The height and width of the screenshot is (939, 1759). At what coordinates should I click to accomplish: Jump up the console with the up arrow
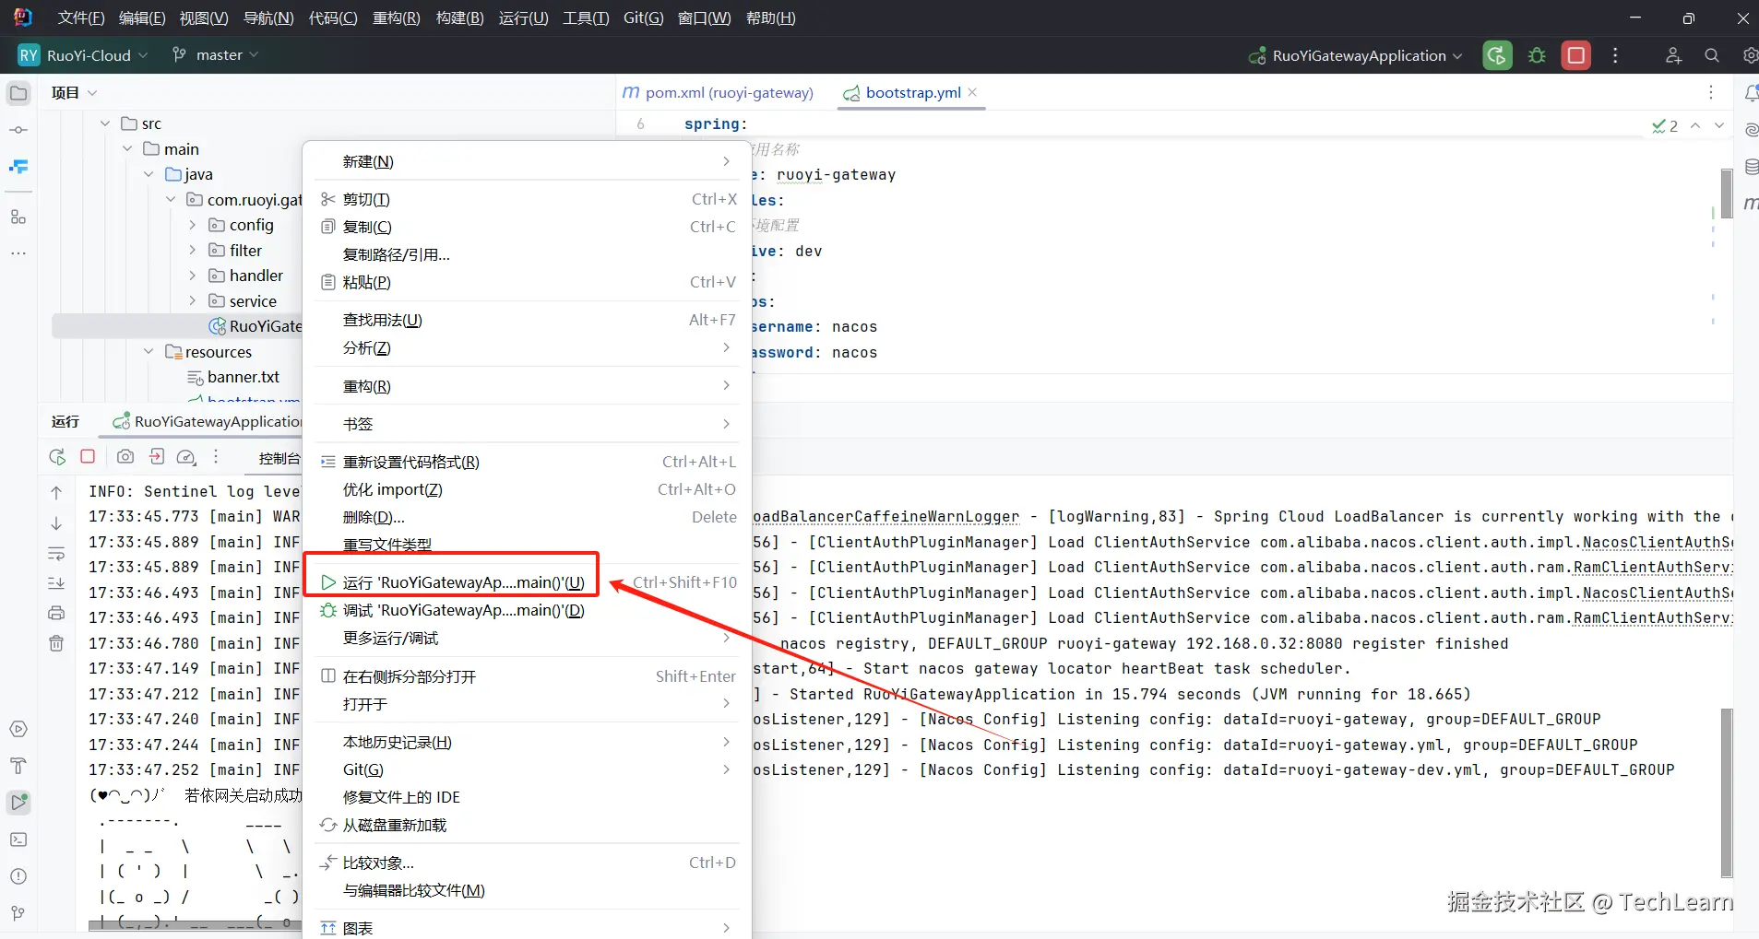pos(56,493)
